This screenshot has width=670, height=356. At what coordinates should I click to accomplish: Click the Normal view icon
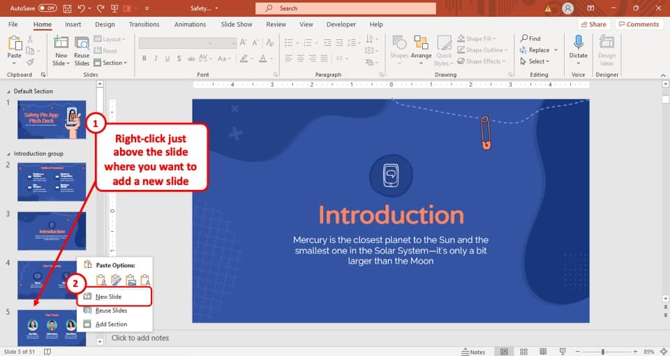tap(504, 352)
